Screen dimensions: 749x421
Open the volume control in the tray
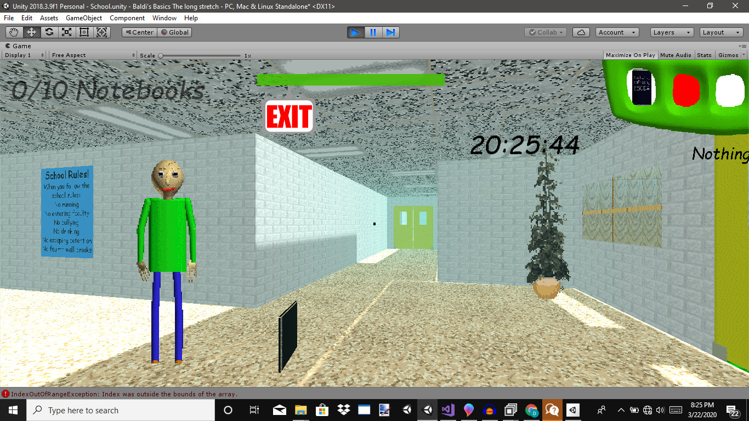(660, 410)
